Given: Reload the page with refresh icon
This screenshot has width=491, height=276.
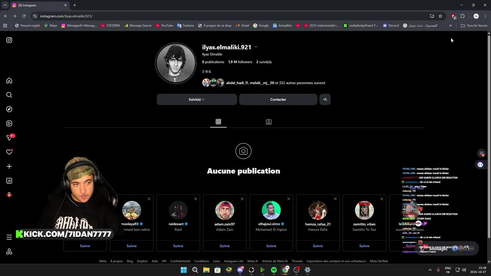Looking at the screenshot, I should pyautogui.click(x=24, y=16).
